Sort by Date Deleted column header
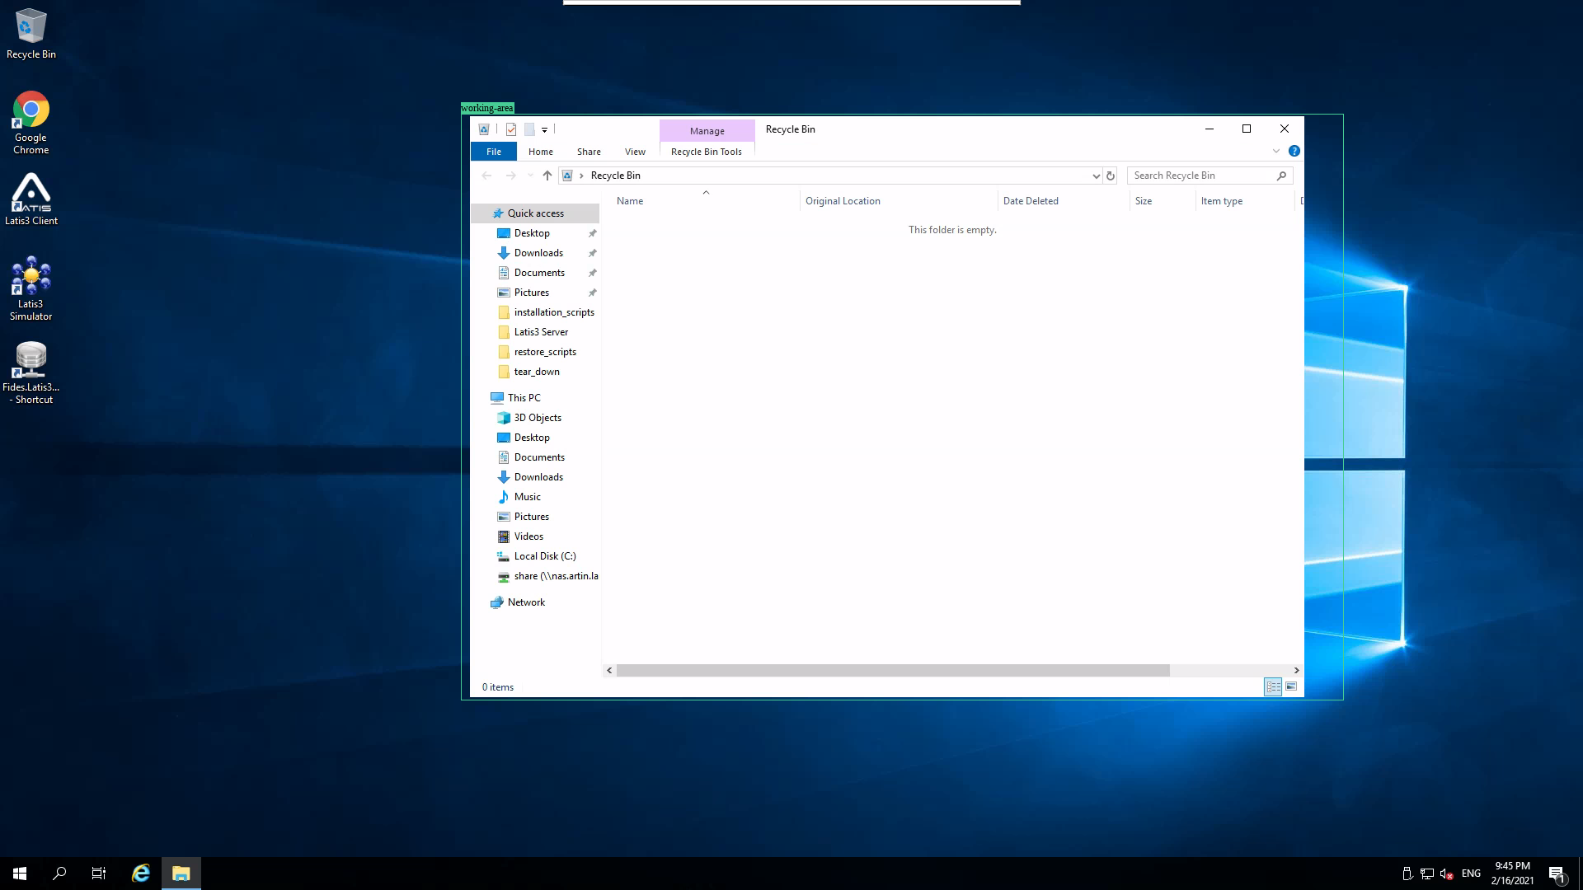This screenshot has height=890, width=1583. click(1031, 201)
